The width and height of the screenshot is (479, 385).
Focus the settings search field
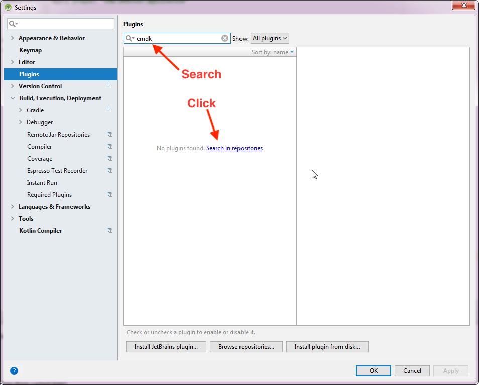point(61,24)
